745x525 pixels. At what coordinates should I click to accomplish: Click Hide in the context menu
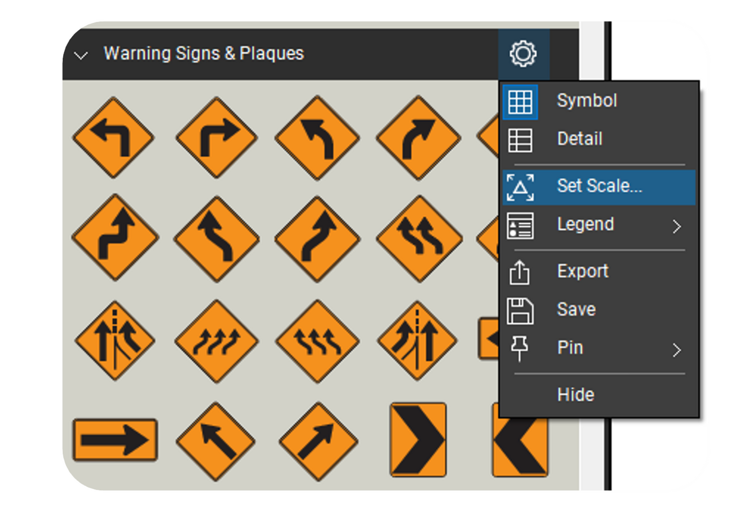click(x=576, y=395)
